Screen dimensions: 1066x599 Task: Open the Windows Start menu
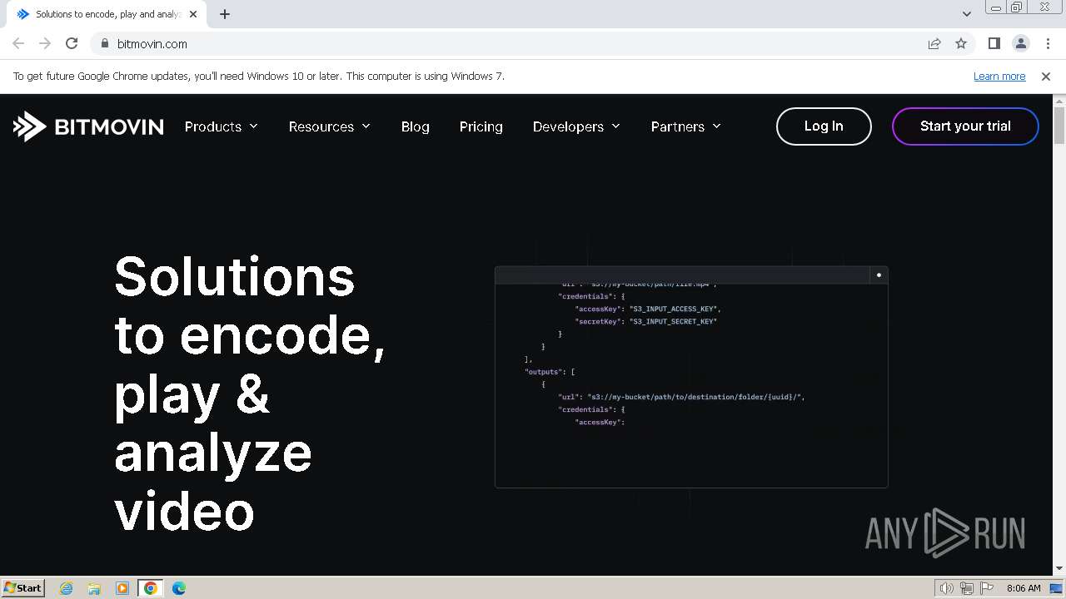[x=22, y=588]
